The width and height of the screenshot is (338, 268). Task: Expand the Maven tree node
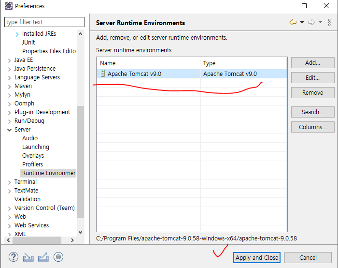pyautogui.click(x=9, y=87)
